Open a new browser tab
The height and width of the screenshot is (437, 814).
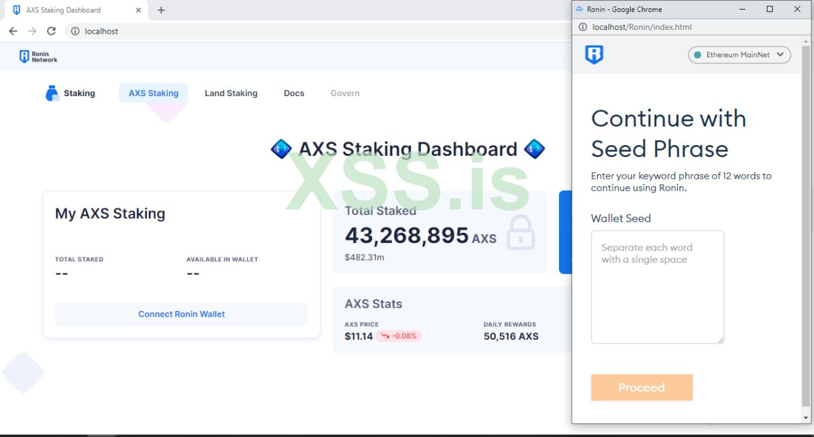tap(161, 10)
